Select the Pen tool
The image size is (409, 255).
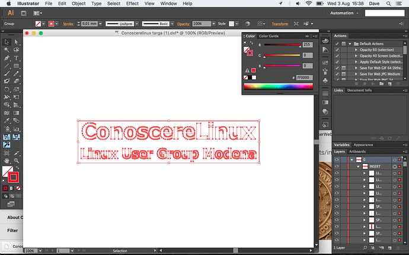click(x=7, y=58)
